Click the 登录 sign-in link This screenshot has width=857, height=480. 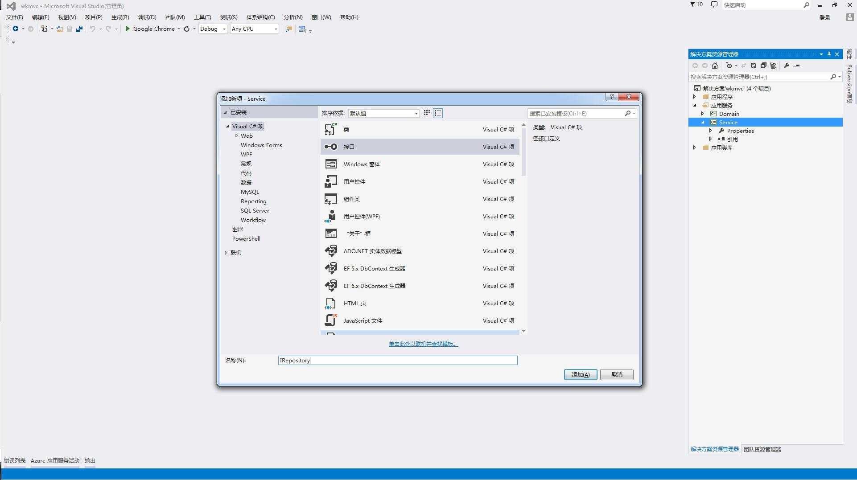pos(825,17)
